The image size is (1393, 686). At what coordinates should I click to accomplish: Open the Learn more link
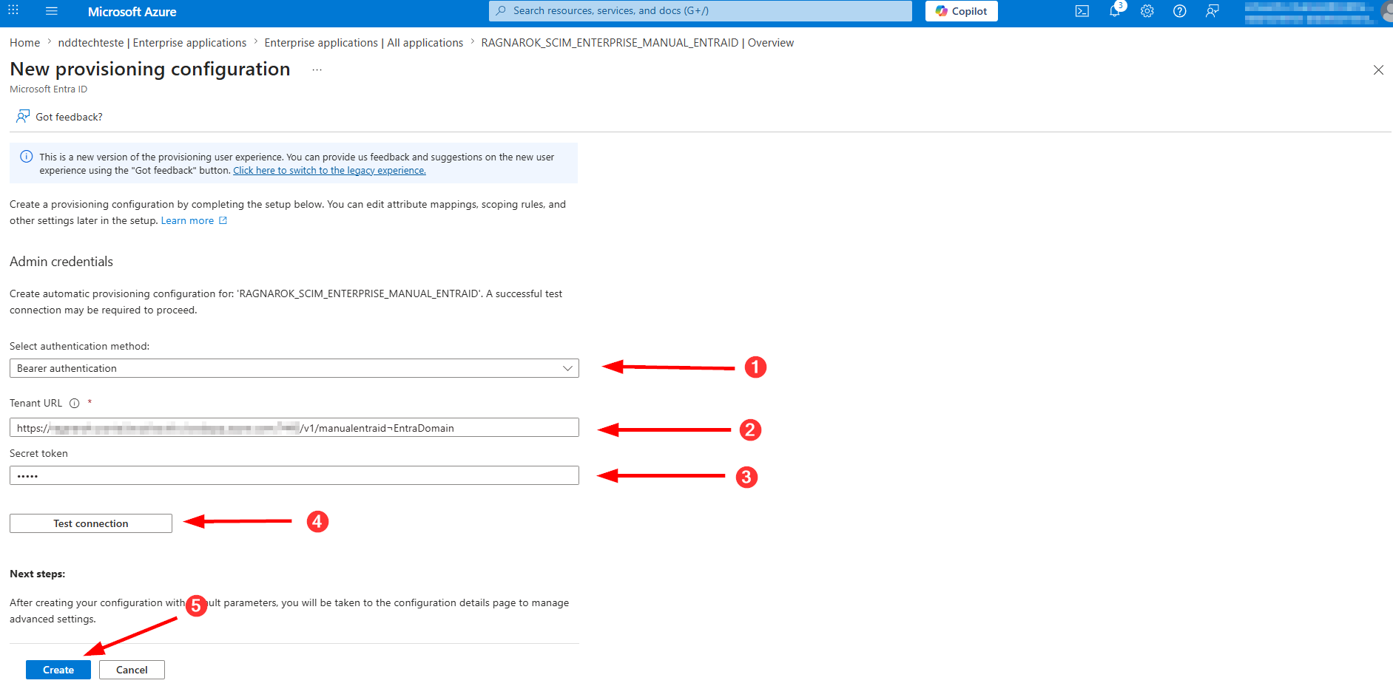(194, 221)
